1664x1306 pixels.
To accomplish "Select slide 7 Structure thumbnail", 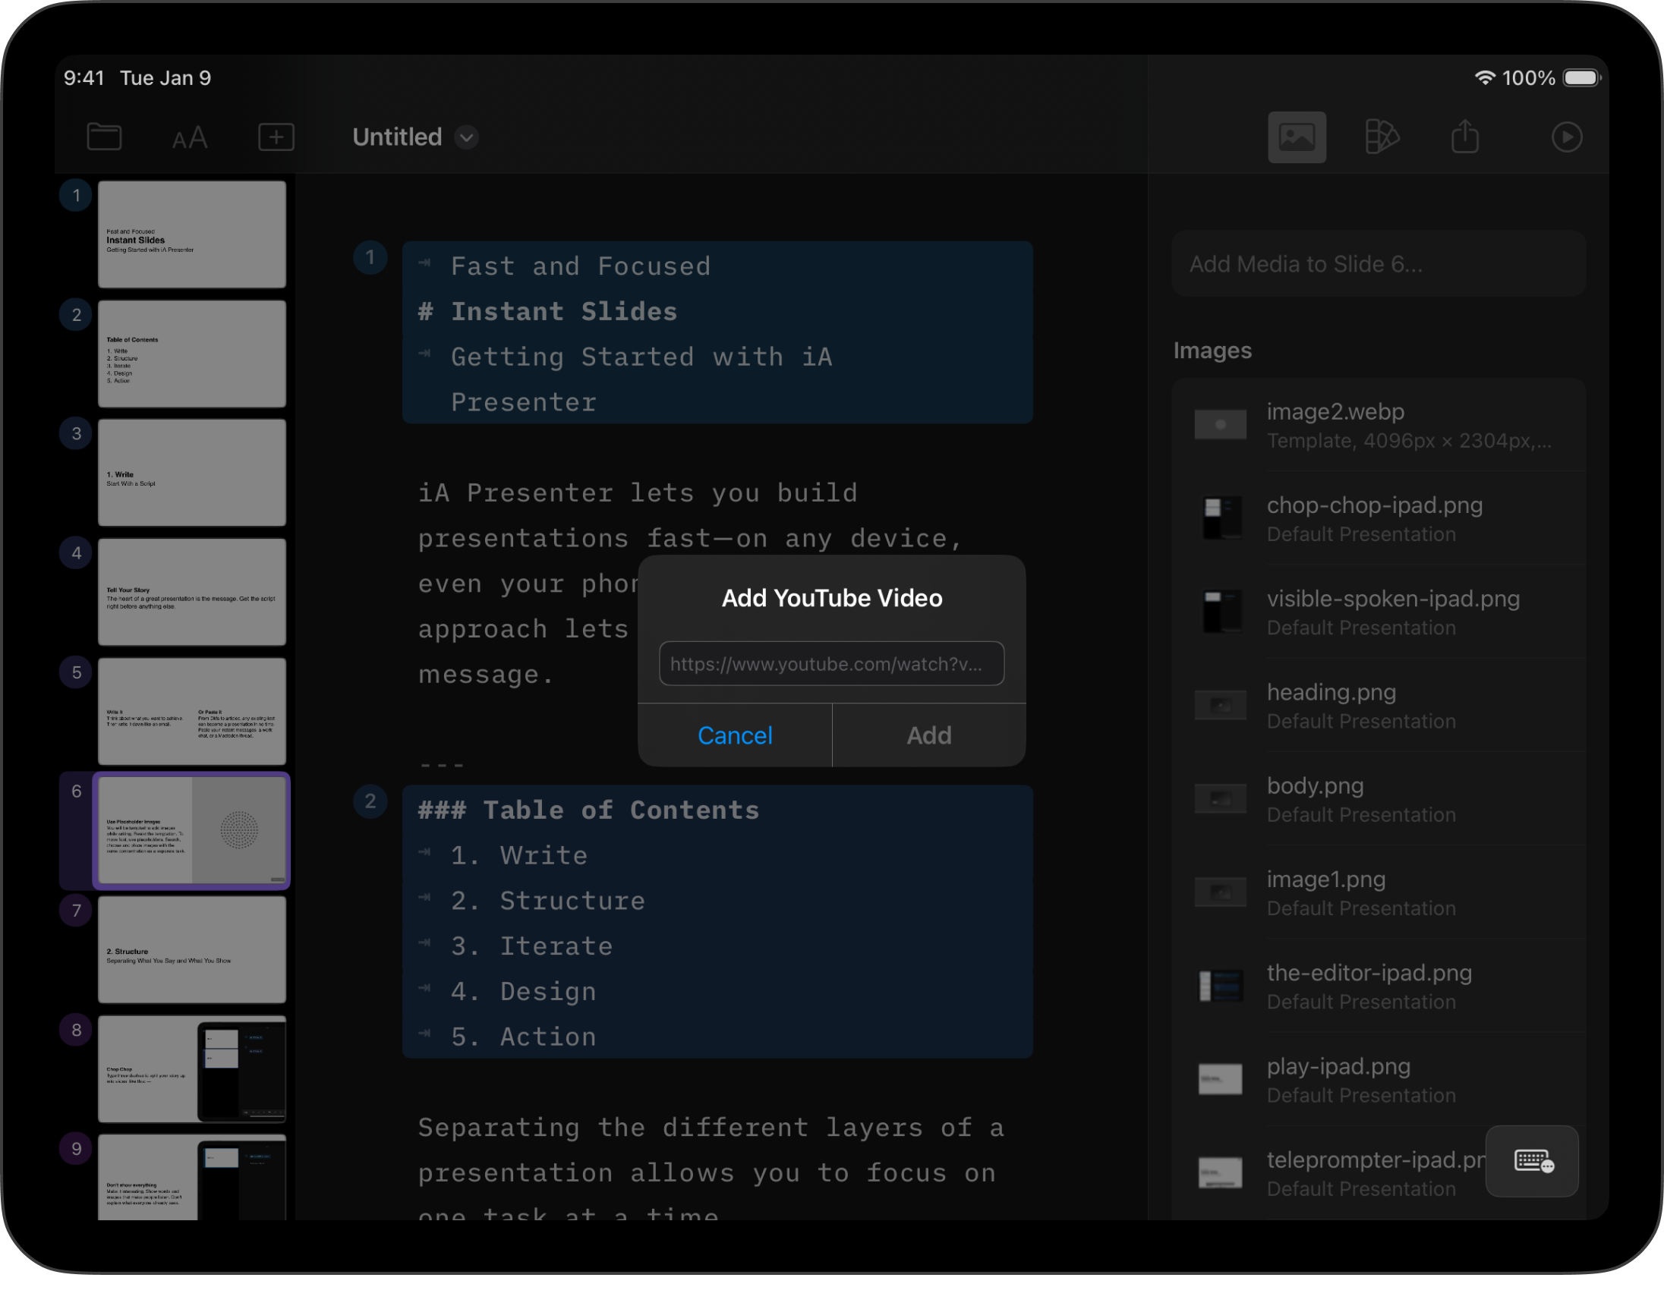I will click(x=191, y=949).
